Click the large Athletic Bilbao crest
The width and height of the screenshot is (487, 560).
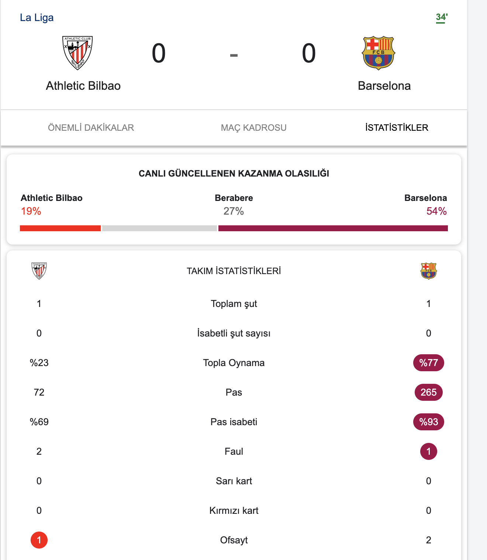[x=77, y=53]
